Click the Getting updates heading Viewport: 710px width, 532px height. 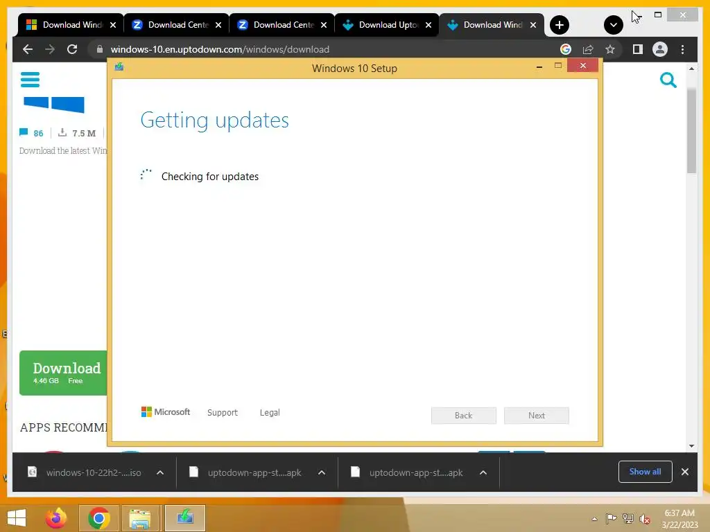click(215, 120)
